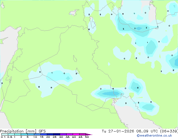Click the legend tick label '50'
Screen dimensions: 178x138
point(87,137)
